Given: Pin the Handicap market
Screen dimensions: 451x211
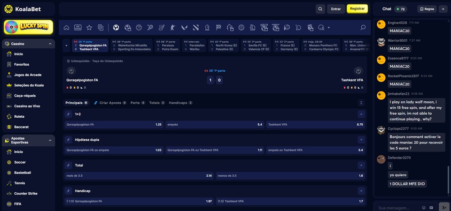Looking at the screenshot, I should [x=69, y=191].
